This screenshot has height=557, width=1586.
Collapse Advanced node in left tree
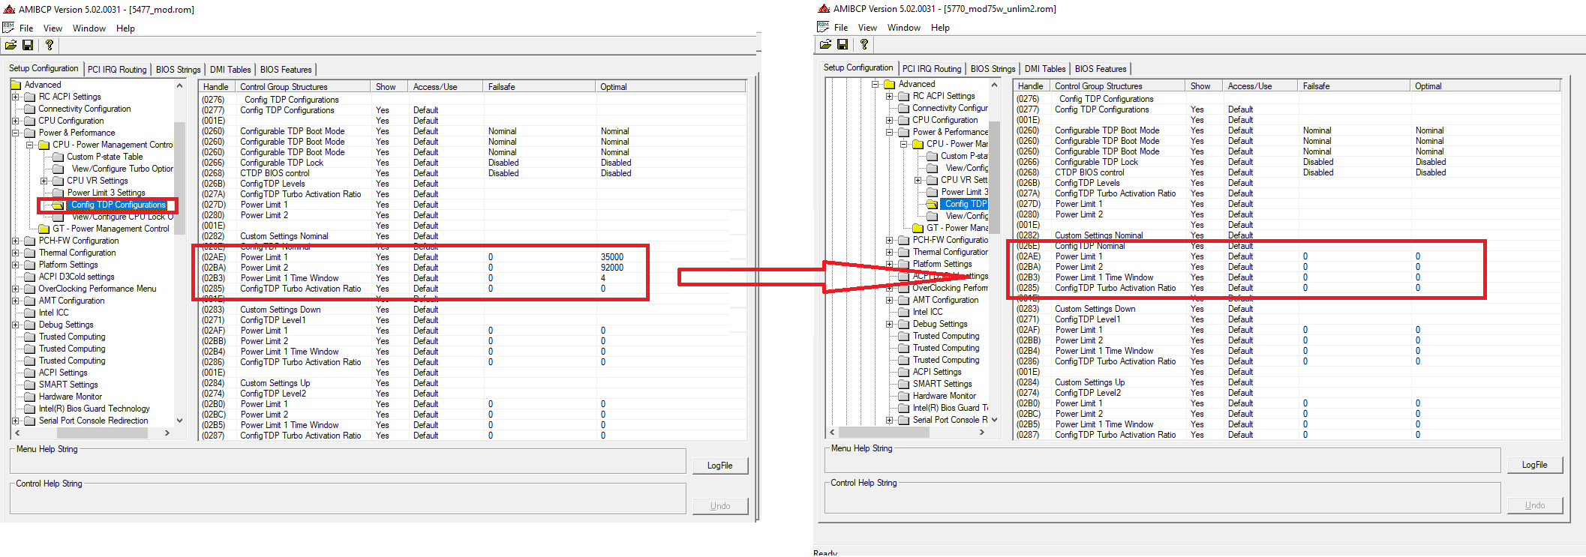(x=16, y=85)
